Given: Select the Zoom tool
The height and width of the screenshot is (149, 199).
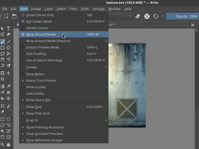Looking at the screenshot, I should pyautogui.click(x=2, y=145).
